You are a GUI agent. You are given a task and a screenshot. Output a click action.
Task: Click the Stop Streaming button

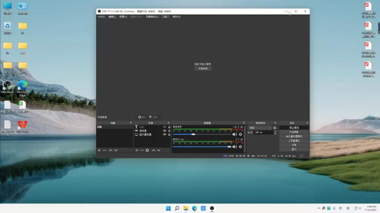click(294, 127)
